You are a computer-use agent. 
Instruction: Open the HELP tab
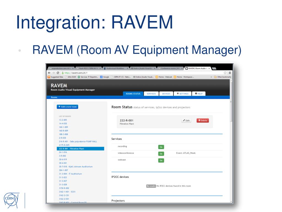click(x=199, y=94)
